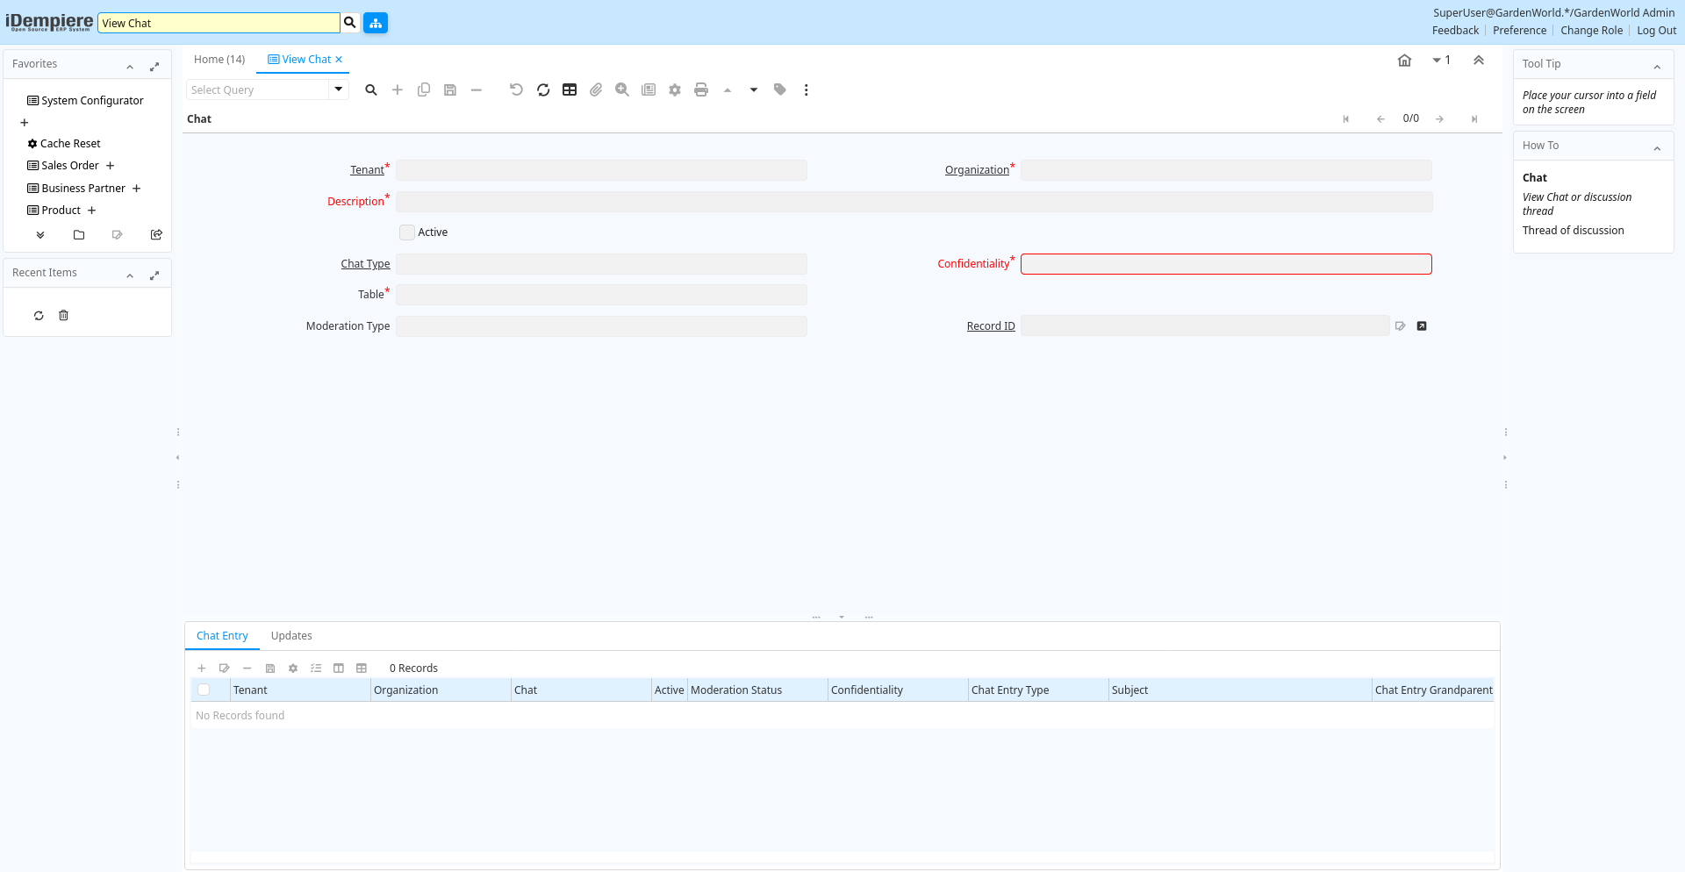Delete recent items with trash icon
Image resolution: width=1685 pixels, height=872 pixels.
tap(63, 316)
